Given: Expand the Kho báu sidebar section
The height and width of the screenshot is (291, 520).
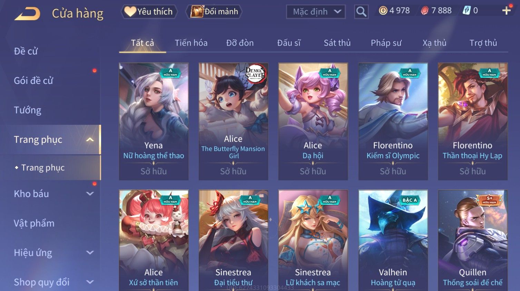Looking at the screenshot, I should click(90, 194).
